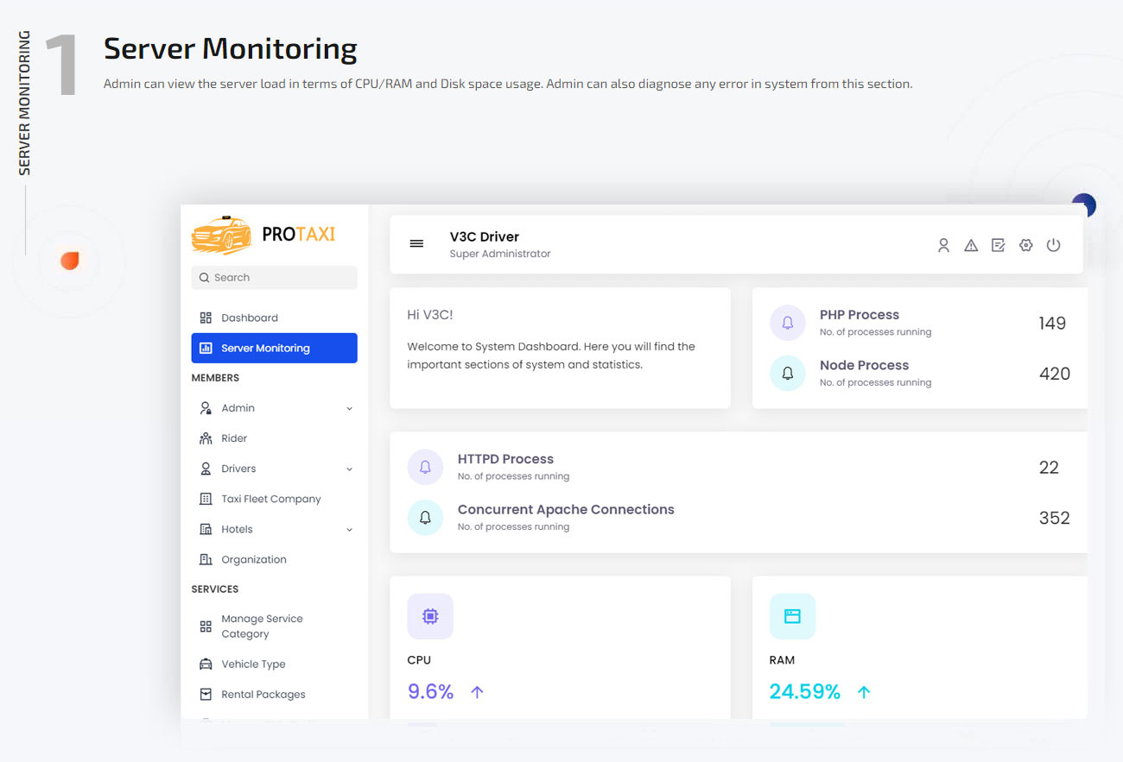The width and height of the screenshot is (1123, 762).
Task: Click the CPU chip icon on the CPU card
Action: [x=429, y=615]
